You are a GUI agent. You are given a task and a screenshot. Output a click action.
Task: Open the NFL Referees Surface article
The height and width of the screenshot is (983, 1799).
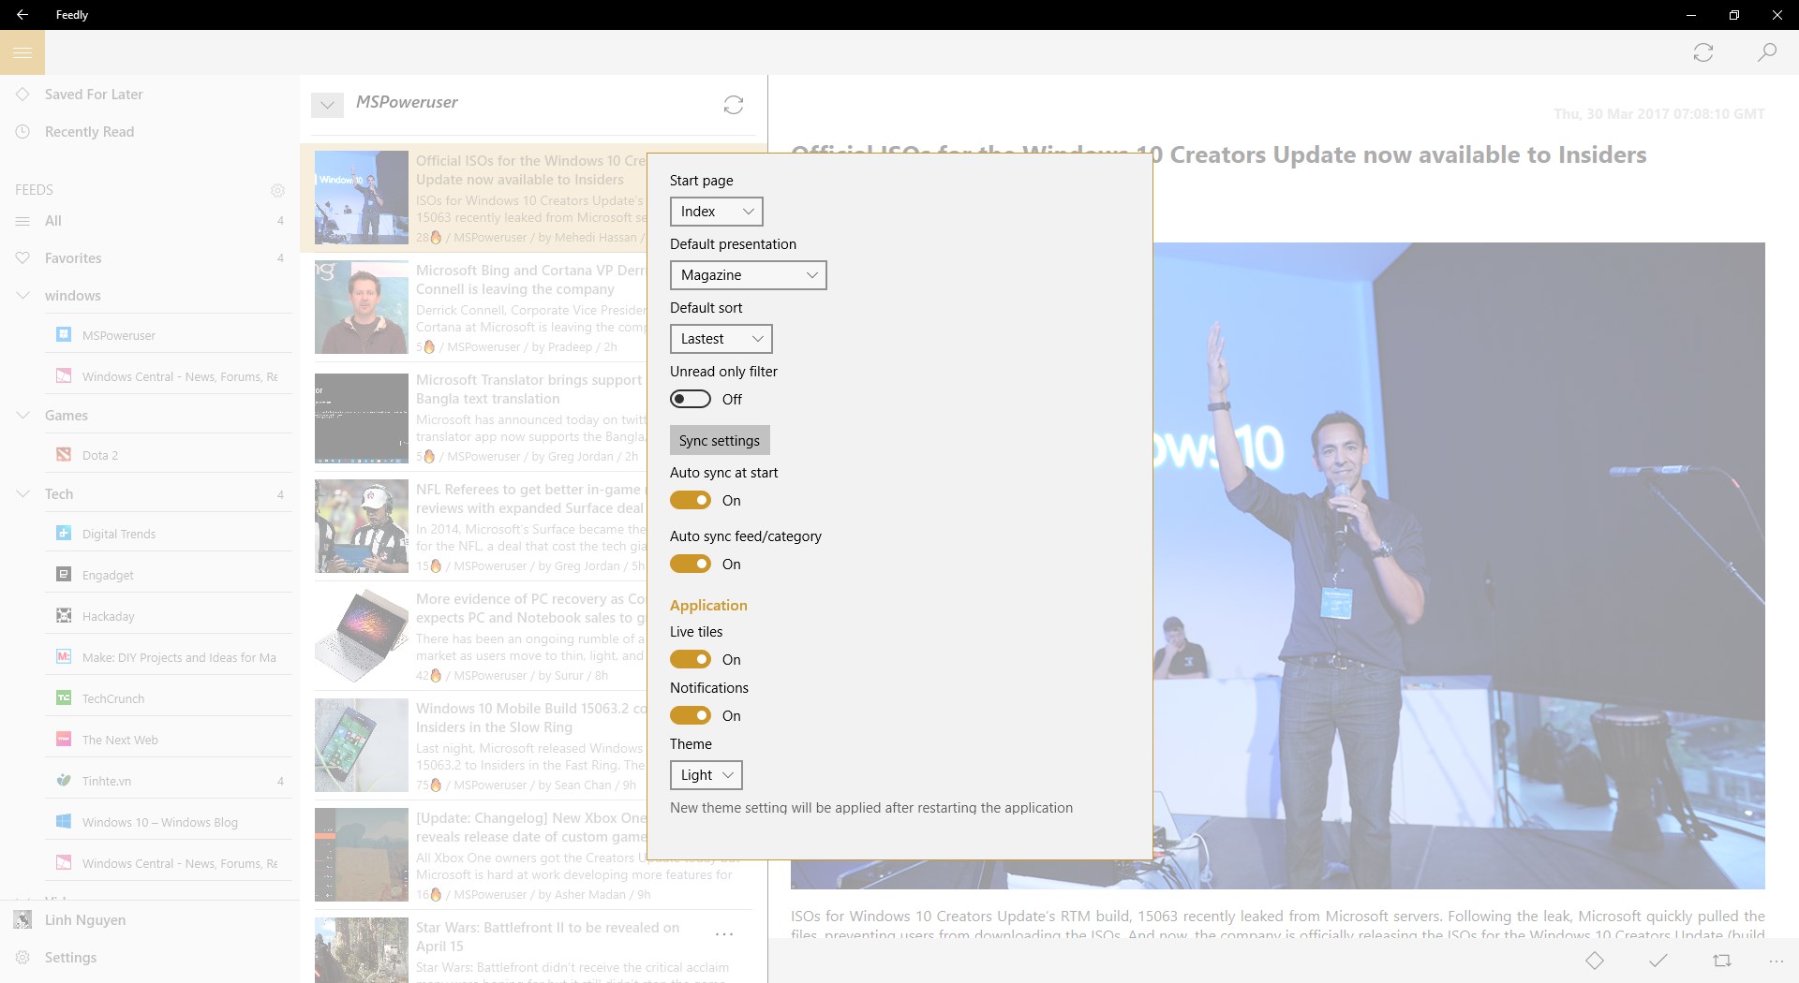coord(530,499)
